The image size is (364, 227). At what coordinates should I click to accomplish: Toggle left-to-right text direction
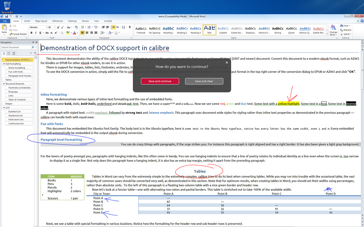pyautogui.click(x=113, y=27)
